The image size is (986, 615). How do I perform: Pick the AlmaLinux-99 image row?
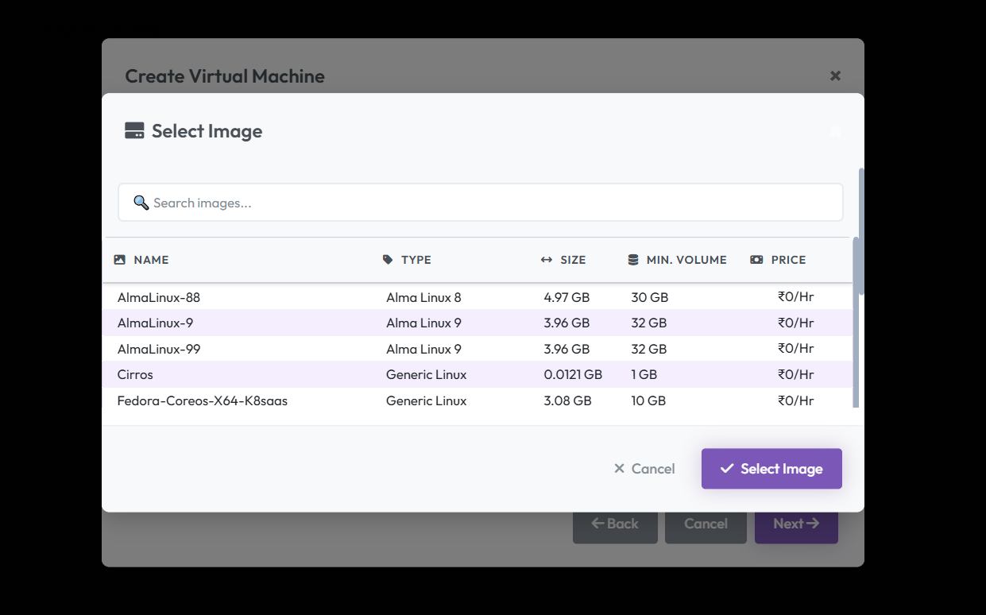click(477, 349)
